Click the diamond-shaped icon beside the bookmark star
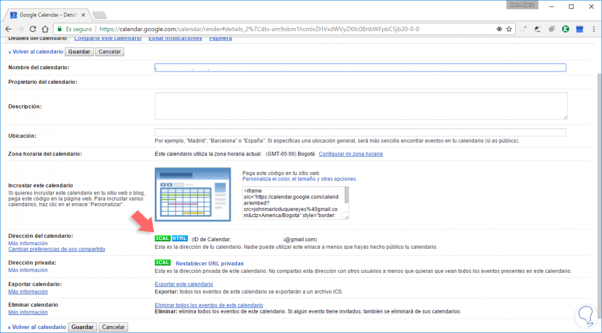Screen dimensions: 602x333 click(x=499, y=29)
